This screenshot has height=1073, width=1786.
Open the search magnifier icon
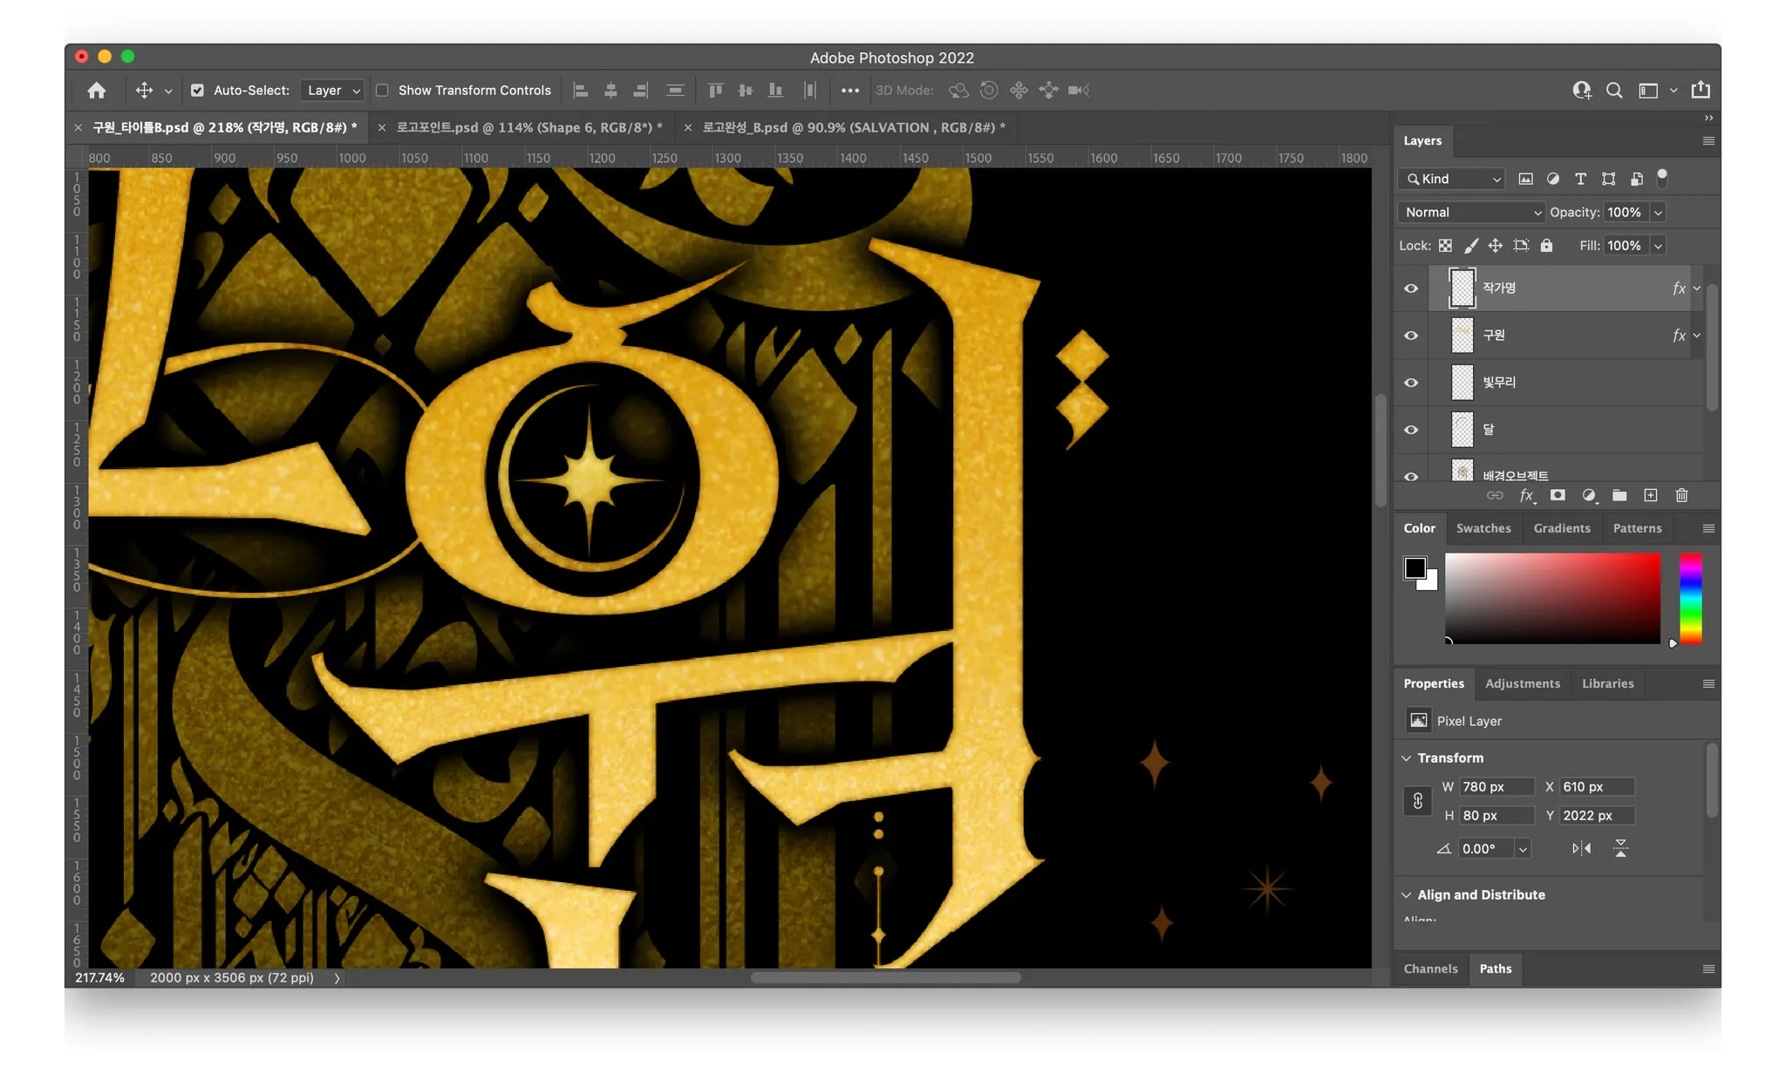(x=1614, y=91)
